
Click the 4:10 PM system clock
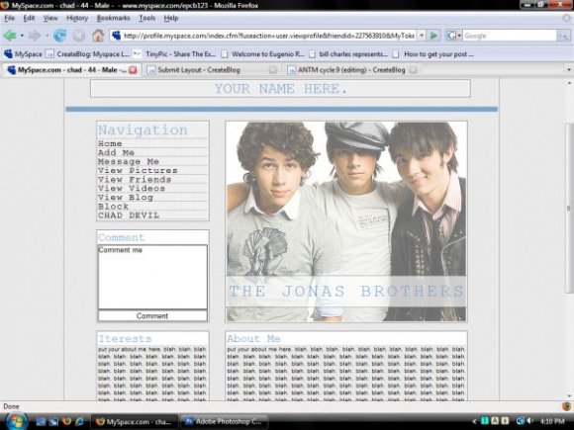tap(552, 421)
